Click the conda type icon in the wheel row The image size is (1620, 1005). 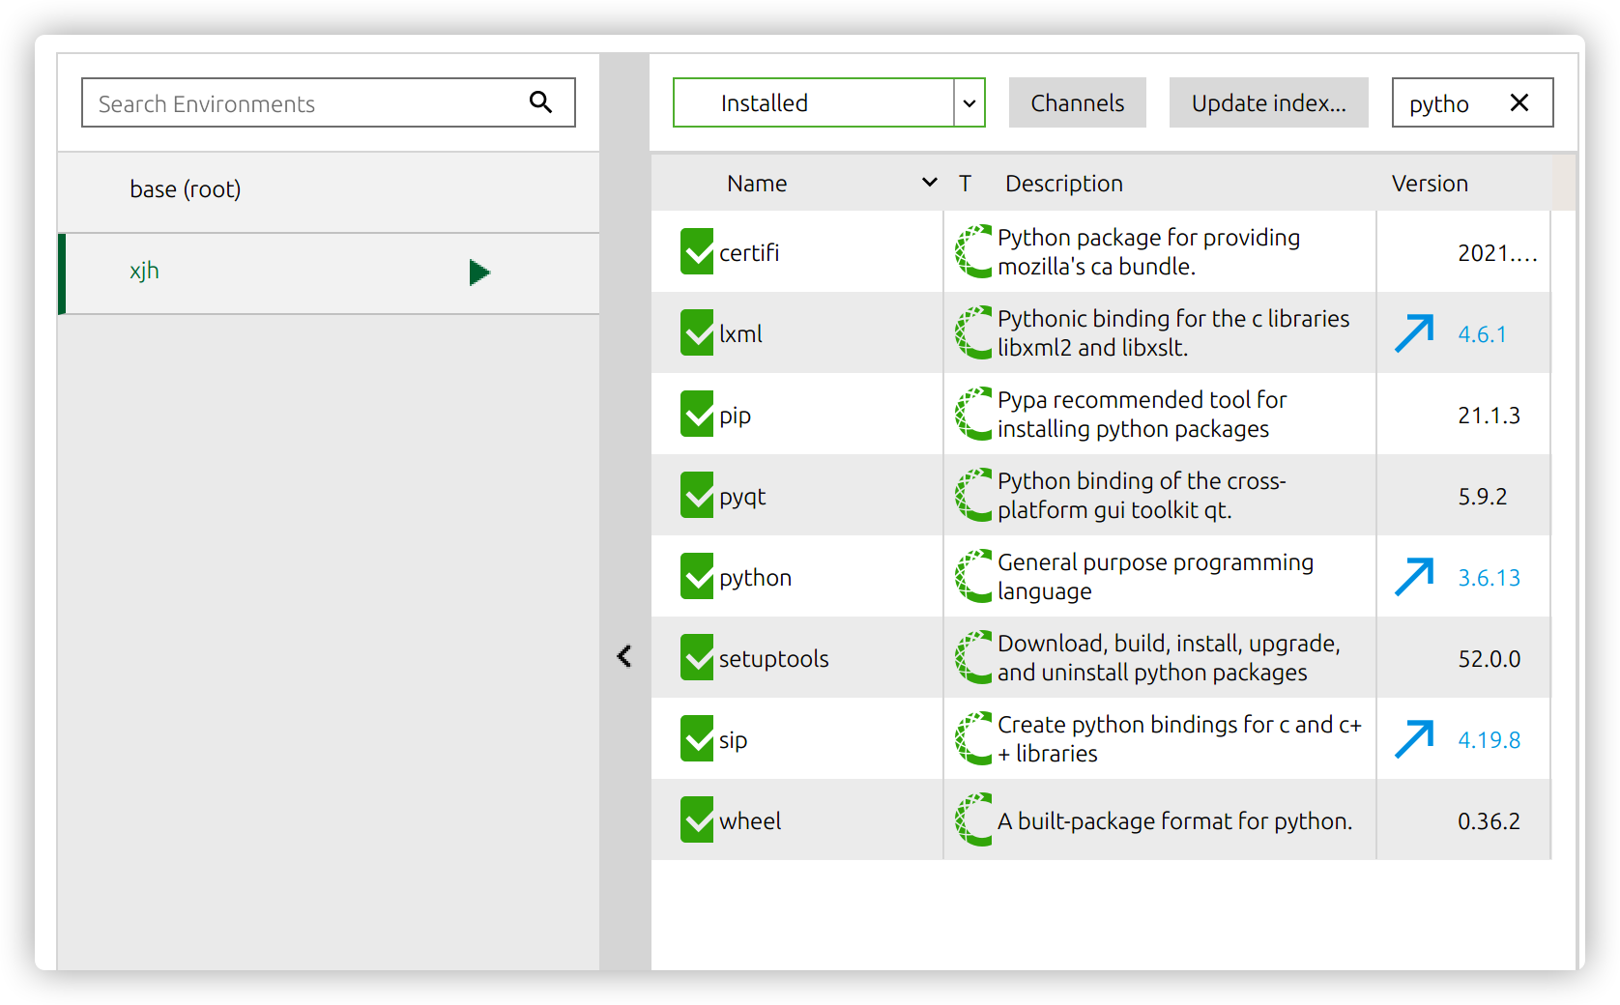click(x=973, y=819)
